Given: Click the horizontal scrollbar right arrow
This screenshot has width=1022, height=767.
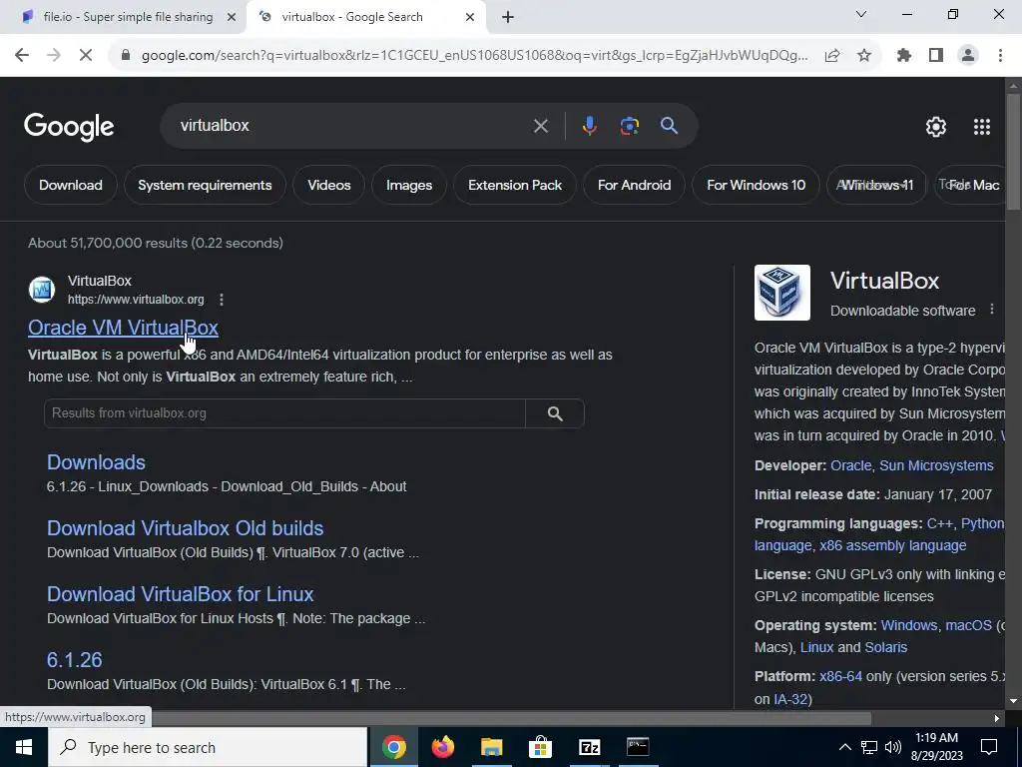Looking at the screenshot, I should point(997,719).
